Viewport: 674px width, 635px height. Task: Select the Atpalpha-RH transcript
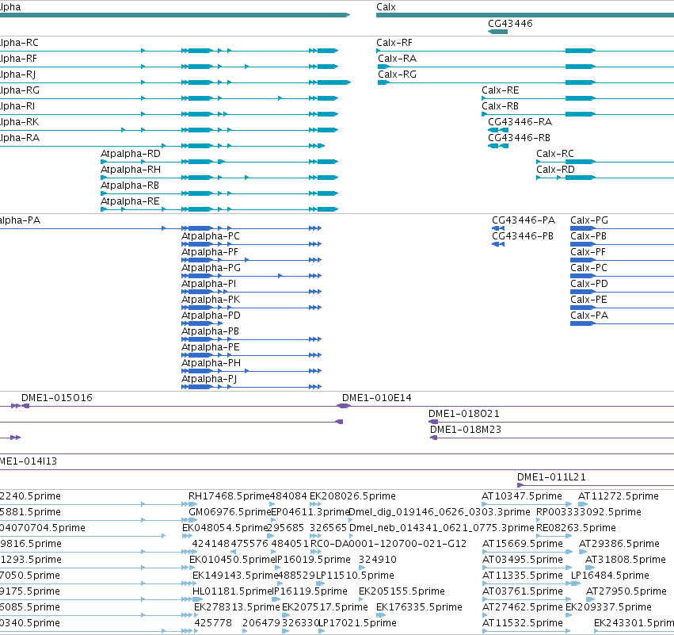(219, 178)
